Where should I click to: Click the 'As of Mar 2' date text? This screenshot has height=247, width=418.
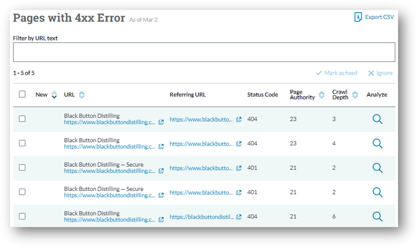(144, 19)
